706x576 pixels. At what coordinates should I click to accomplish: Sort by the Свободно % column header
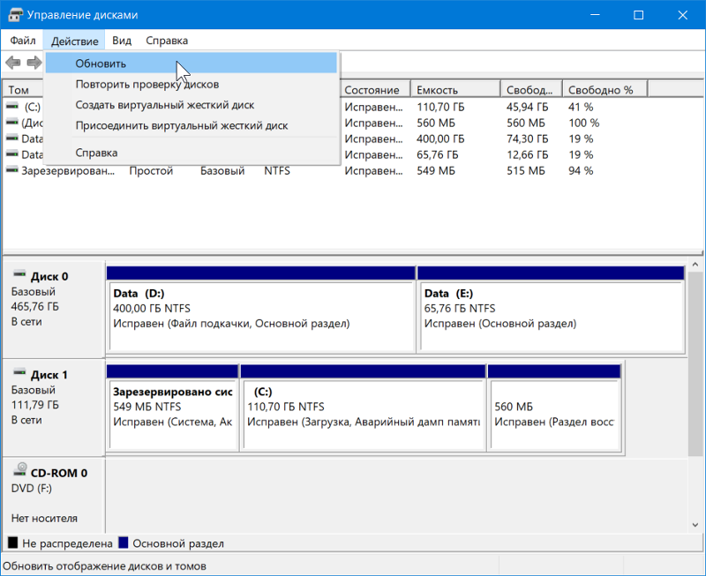[605, 90]
